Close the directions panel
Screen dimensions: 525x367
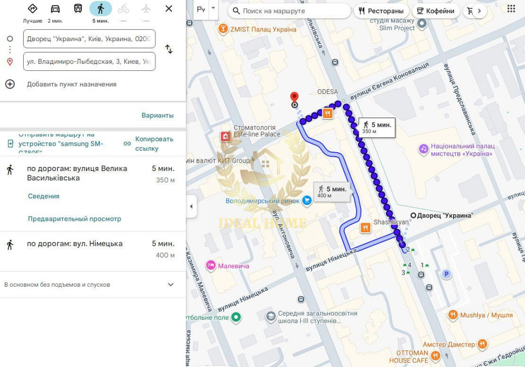tap(169, 9)
